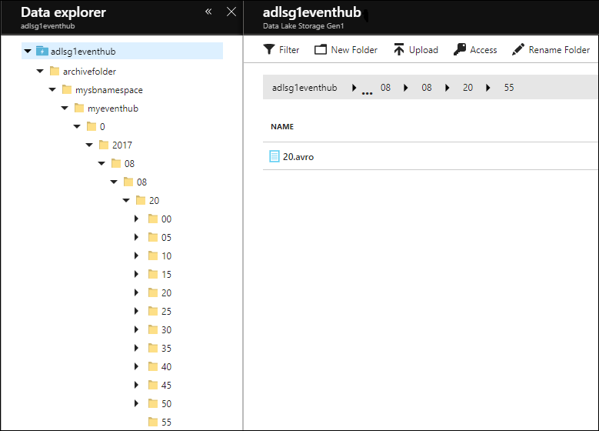Select the adlsg1eventhub storage account icon
Image resolution: width=599 pixels, height=431 pixels.
coord(42,51)
